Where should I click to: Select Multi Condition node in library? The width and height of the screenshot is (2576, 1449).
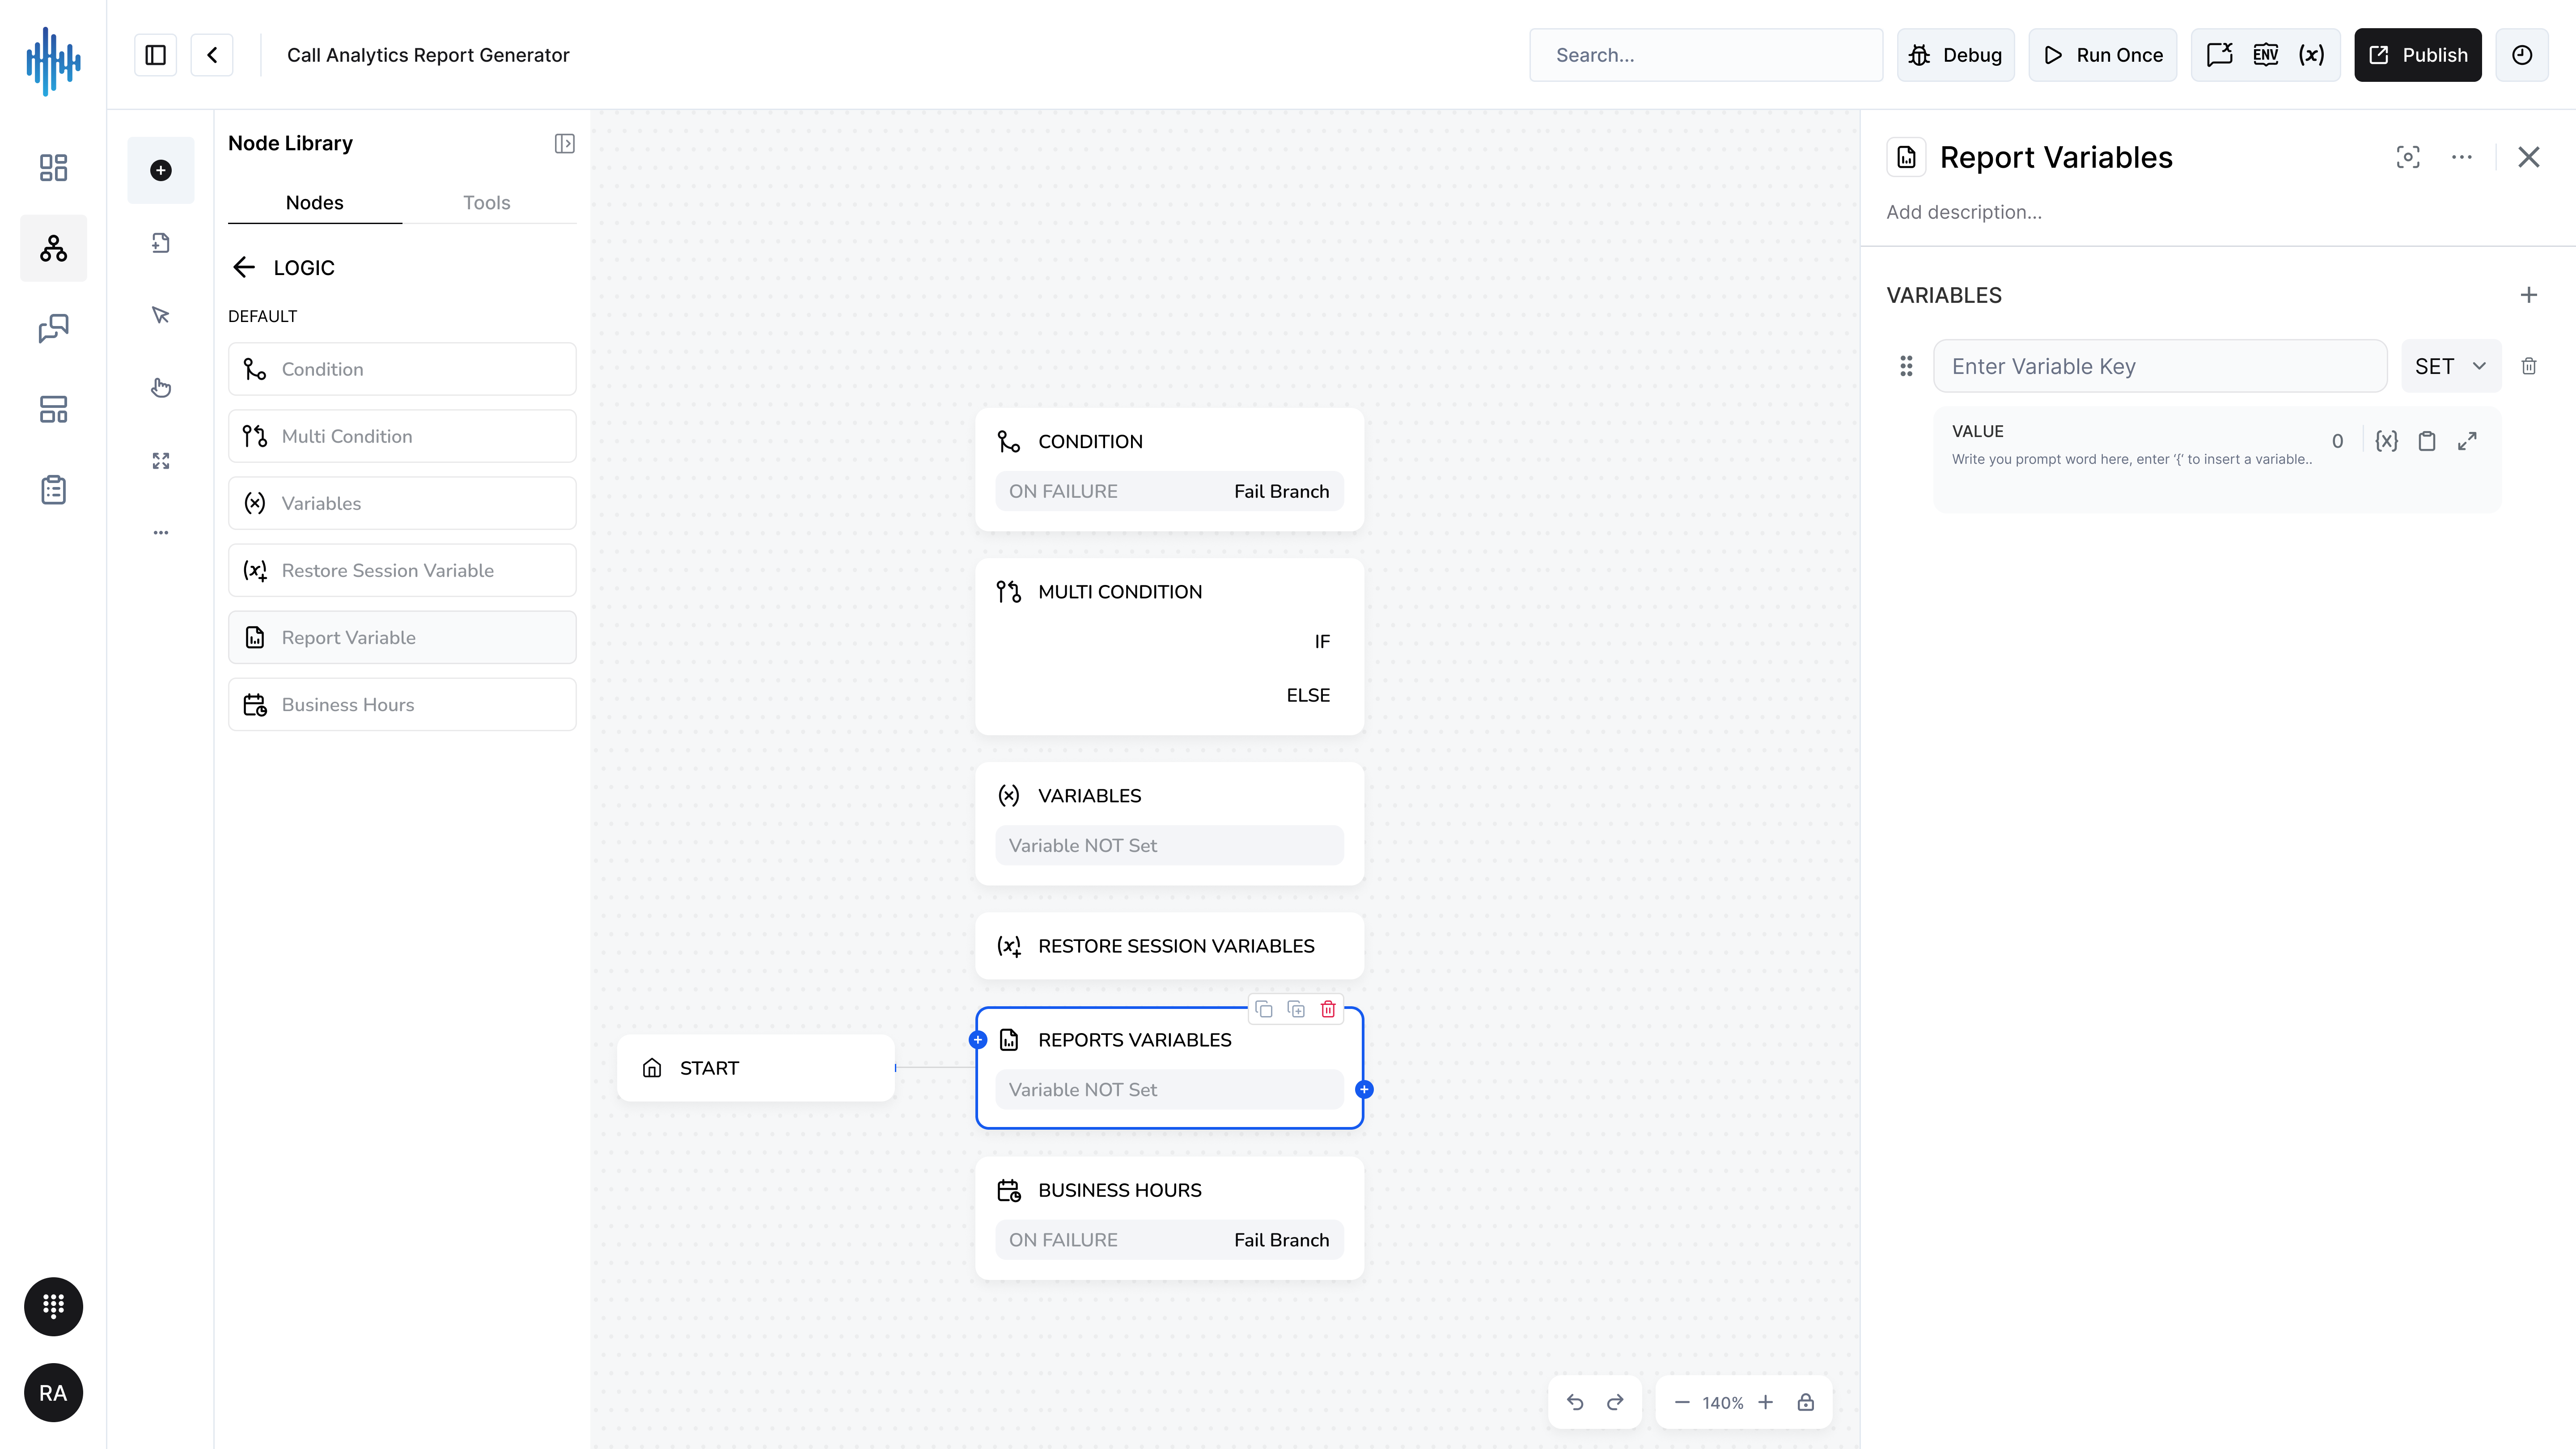coord(402,436)
